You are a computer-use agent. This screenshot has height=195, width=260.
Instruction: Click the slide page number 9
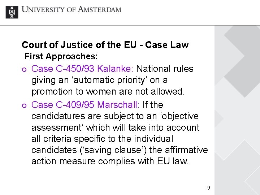208,188
